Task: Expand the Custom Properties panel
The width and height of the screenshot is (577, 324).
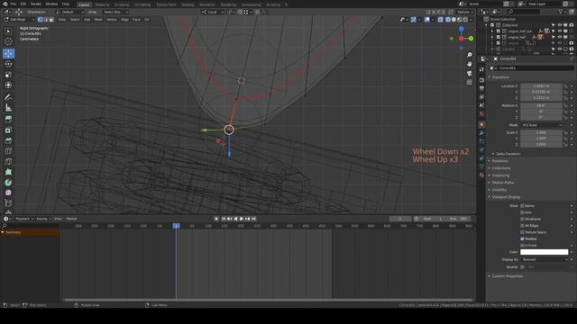Action: click(507, 276)
